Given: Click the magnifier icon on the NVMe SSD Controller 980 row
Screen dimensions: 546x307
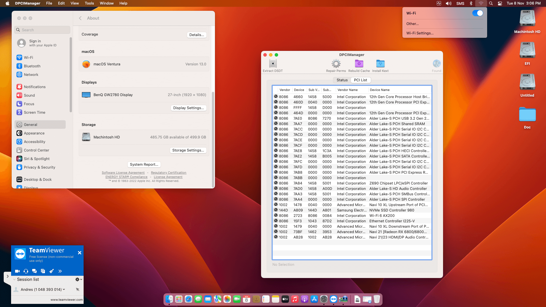Looking at the screenshot, I should point(276,210).
